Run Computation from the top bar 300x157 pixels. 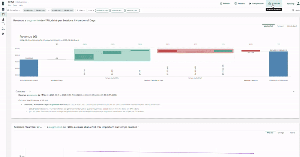click(256, 3)
